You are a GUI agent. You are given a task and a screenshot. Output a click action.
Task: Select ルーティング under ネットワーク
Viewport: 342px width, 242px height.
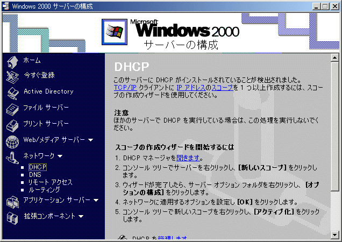coord(44,190)
